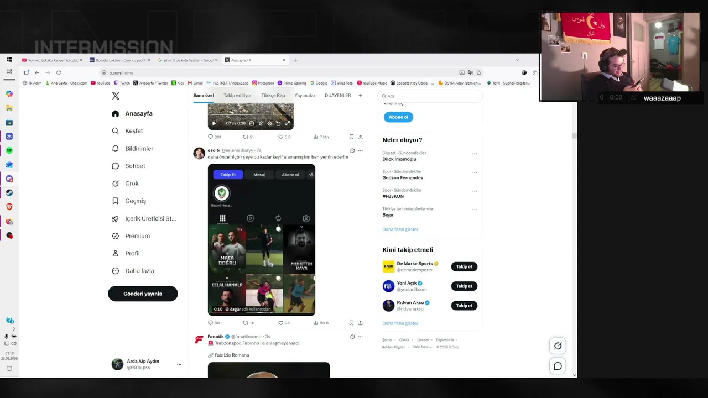View analytics of eso's post 50 B
The image size is (708, 398).
point(321,323)
